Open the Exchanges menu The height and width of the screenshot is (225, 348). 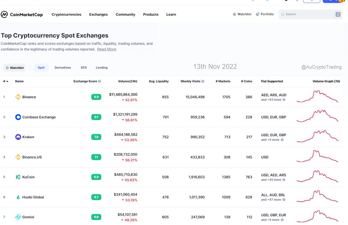coord(98,14)
